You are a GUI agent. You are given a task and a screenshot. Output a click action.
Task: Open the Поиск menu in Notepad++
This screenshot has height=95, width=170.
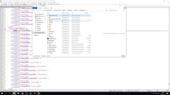click(x=10, y=3)
